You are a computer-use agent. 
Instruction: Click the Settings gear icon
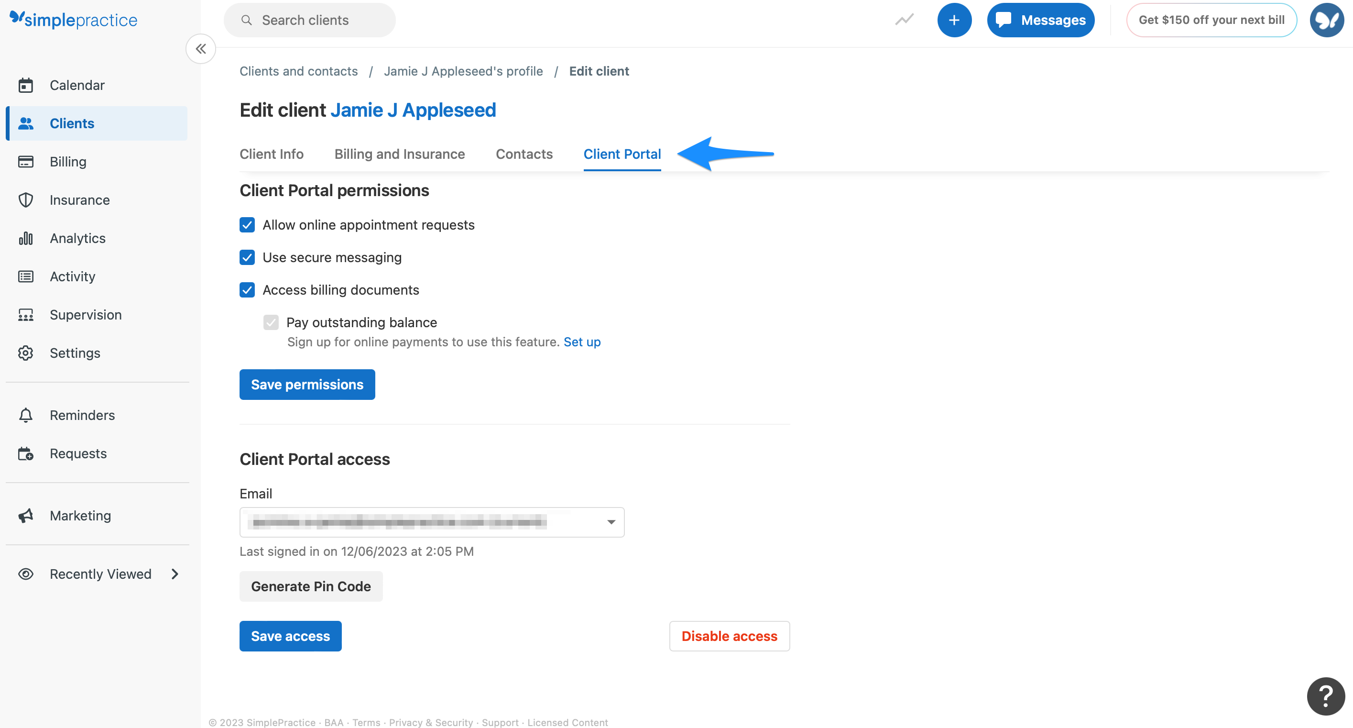coord(26,353)
